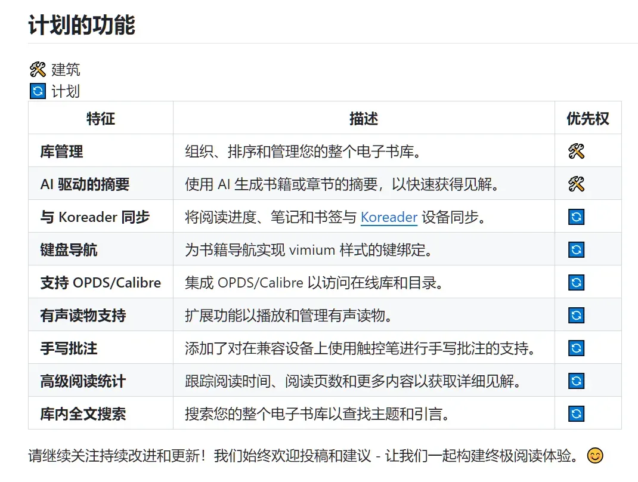This screenshot has height=482, width=638.
Task: Click the refresh icon in 键盘导航 row
Action: (576, 249)
